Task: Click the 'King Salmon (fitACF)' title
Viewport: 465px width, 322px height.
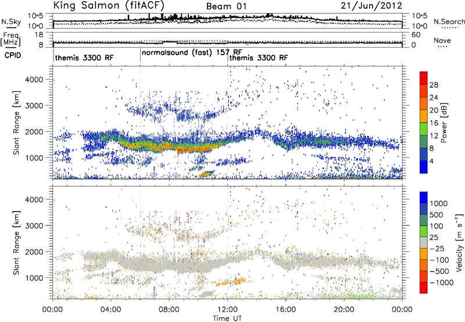Action: pos(109,6)
